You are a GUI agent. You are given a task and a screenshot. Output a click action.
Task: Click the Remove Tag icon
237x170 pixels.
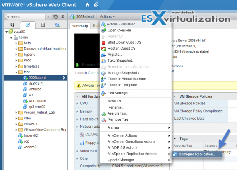click(104, 119)
